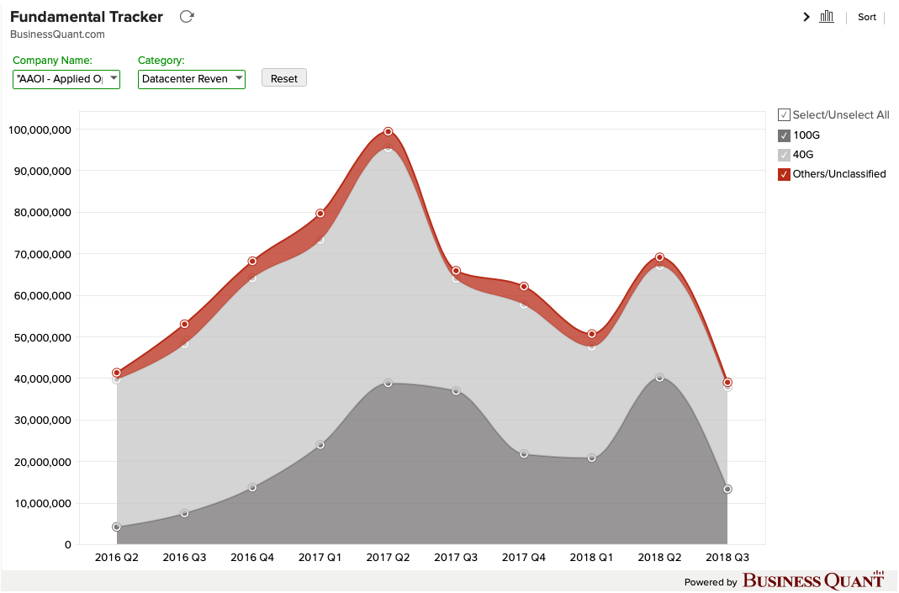Select the 2017 Q3 100G data point

tap(456, 391)
